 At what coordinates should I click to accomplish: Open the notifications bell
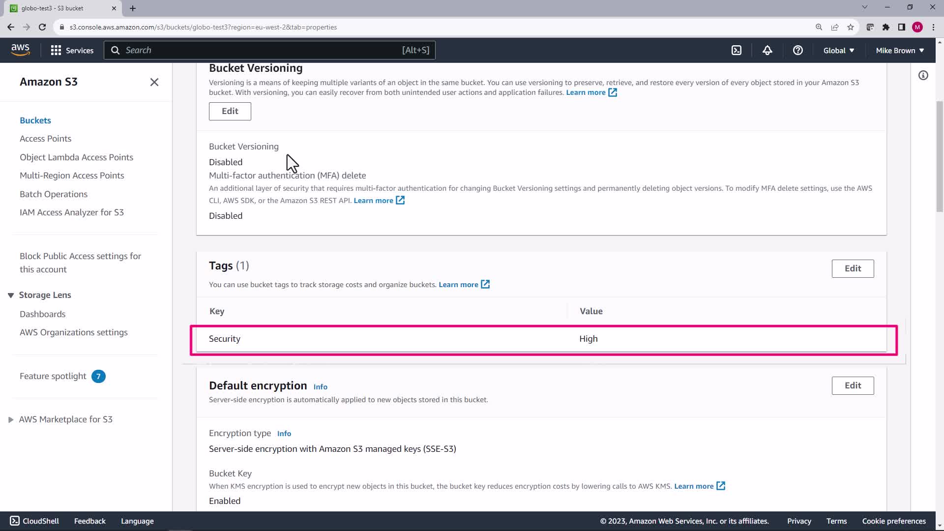click(x=767, y=50)
